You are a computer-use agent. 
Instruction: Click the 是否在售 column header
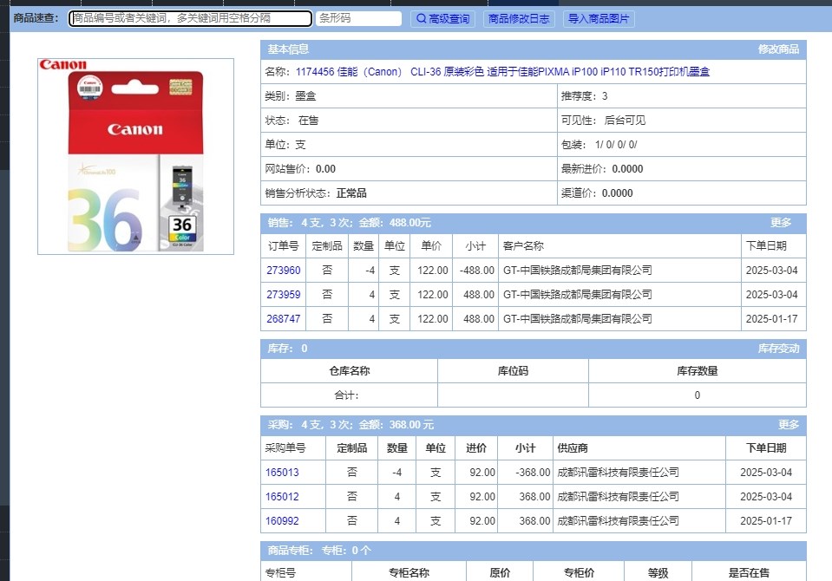pos(749,573)
